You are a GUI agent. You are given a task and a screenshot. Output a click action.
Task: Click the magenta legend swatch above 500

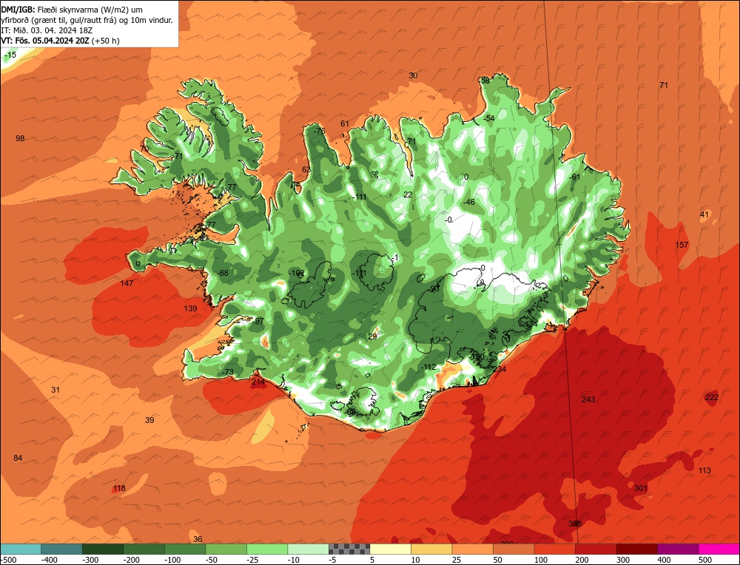point(719,549)
